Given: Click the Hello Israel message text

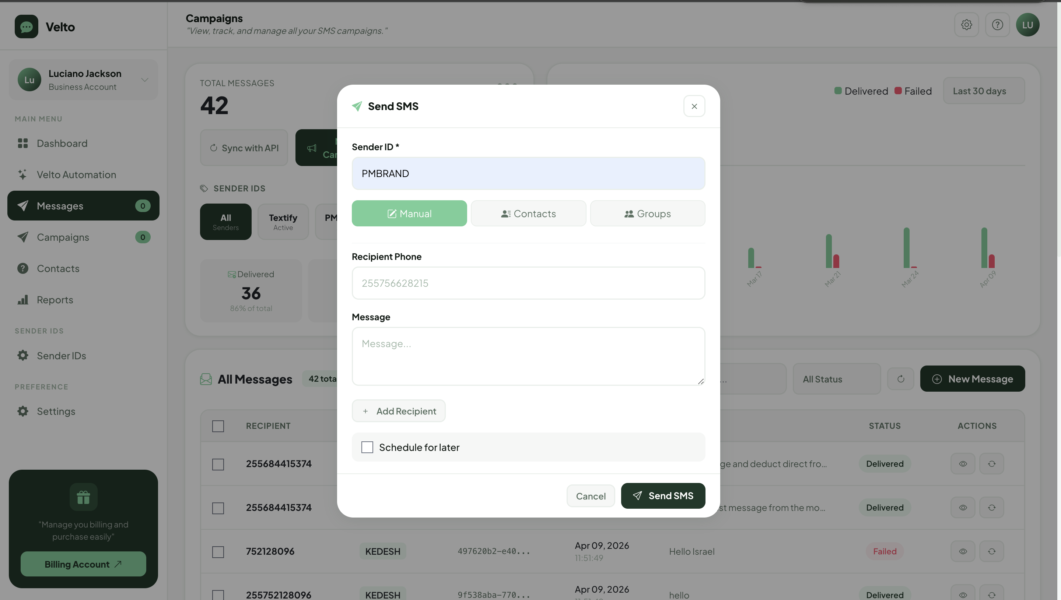Looking at the screenshot, I should pyautogui.click(x=691, y=551).
